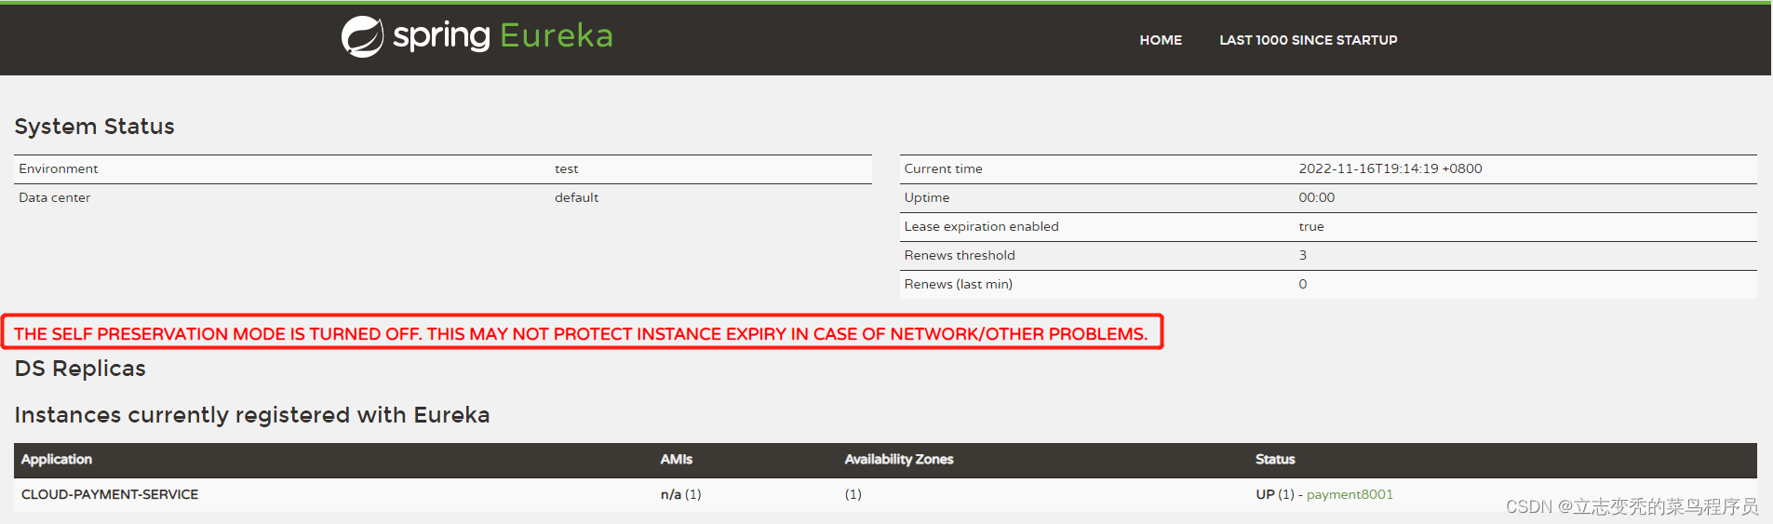Select the 'UP (1)' status text
This screenshot has height=524, width=1773.
tap(1274, 494)
